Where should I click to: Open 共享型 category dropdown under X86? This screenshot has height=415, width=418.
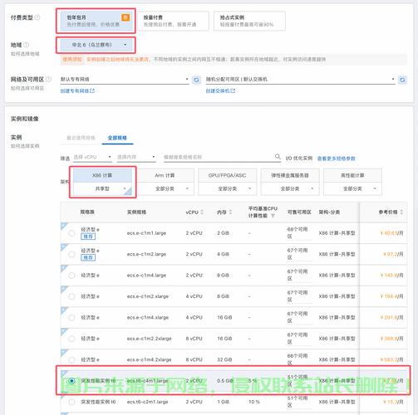[102, 188]
